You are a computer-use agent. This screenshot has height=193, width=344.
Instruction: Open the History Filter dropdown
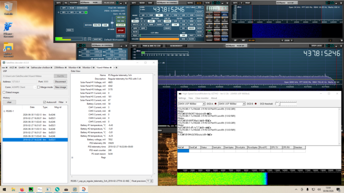coord(63,102)
